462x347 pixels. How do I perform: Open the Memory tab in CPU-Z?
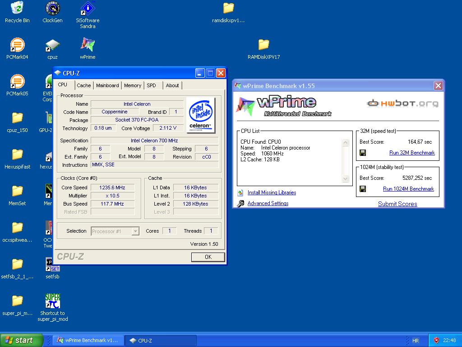(133, 85)
